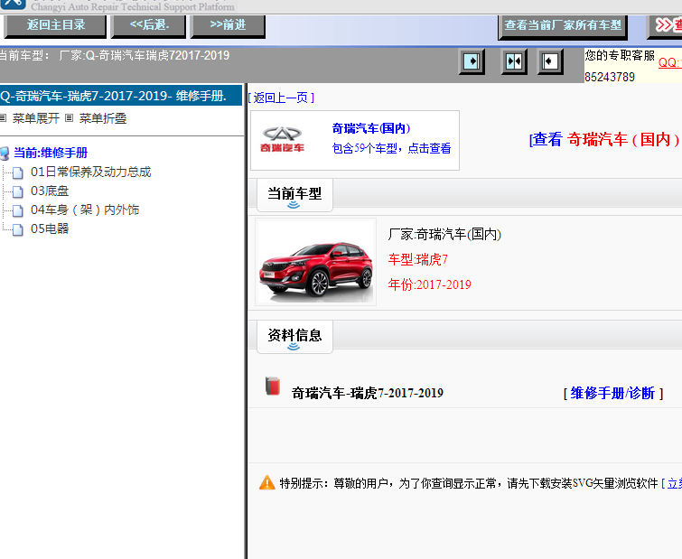The height and width of the screenshot is (559, 682).
Task: Click the 菜单展开 small list icon
Action: 4,117
